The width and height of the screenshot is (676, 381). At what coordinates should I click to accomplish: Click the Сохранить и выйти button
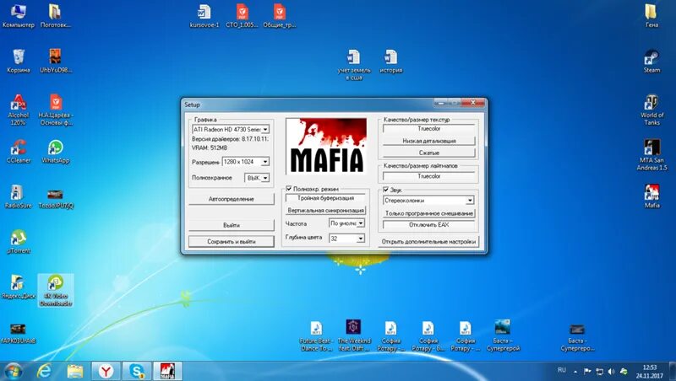pyautogui.click(x=231, y=242)
